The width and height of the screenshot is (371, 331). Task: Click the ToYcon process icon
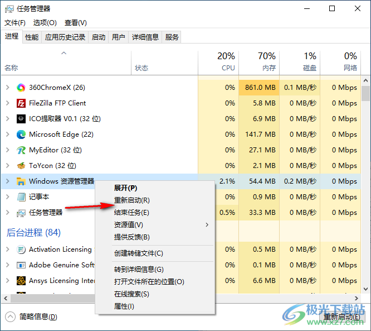21,166
